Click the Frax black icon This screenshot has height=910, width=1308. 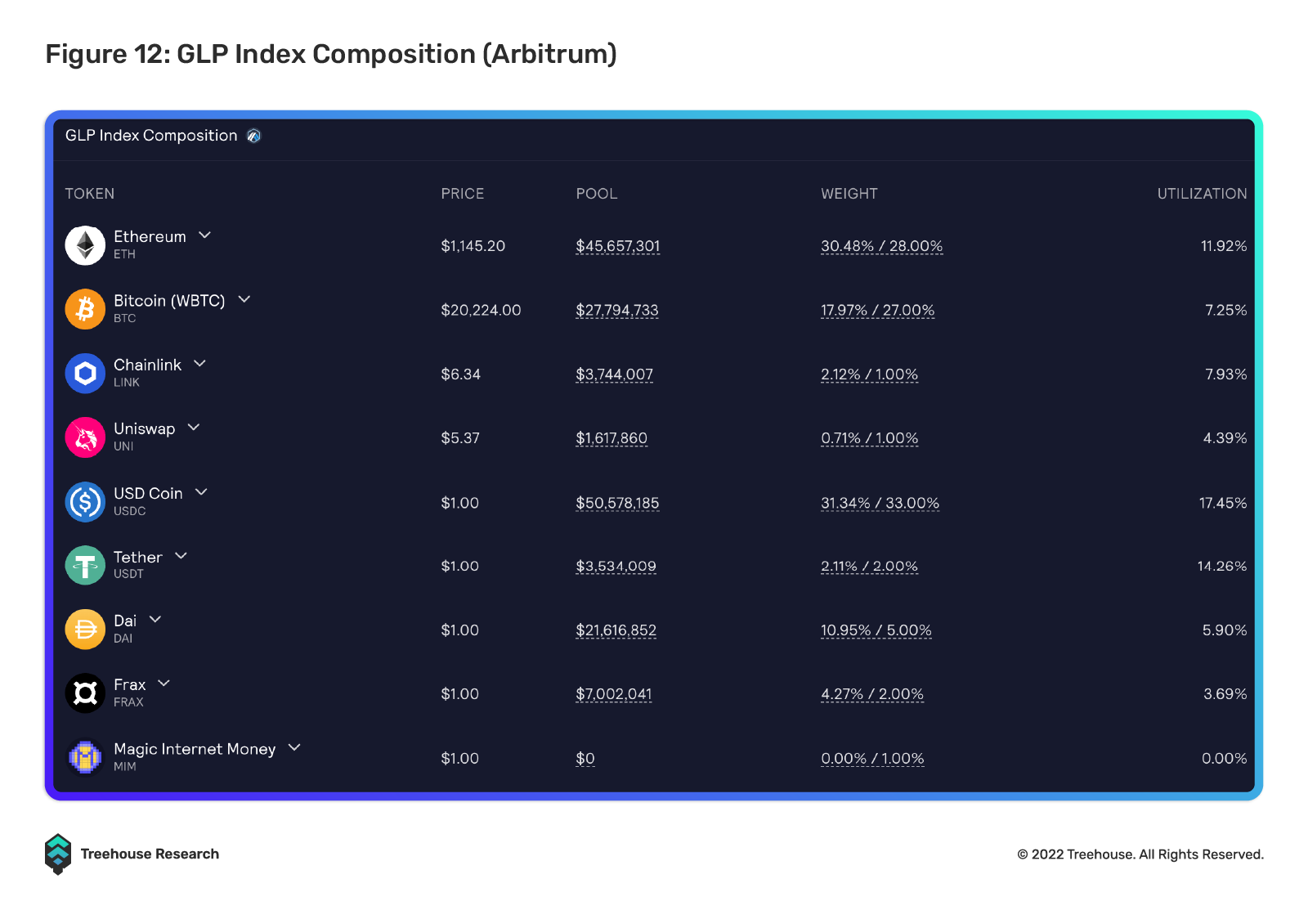pos(85,693)
